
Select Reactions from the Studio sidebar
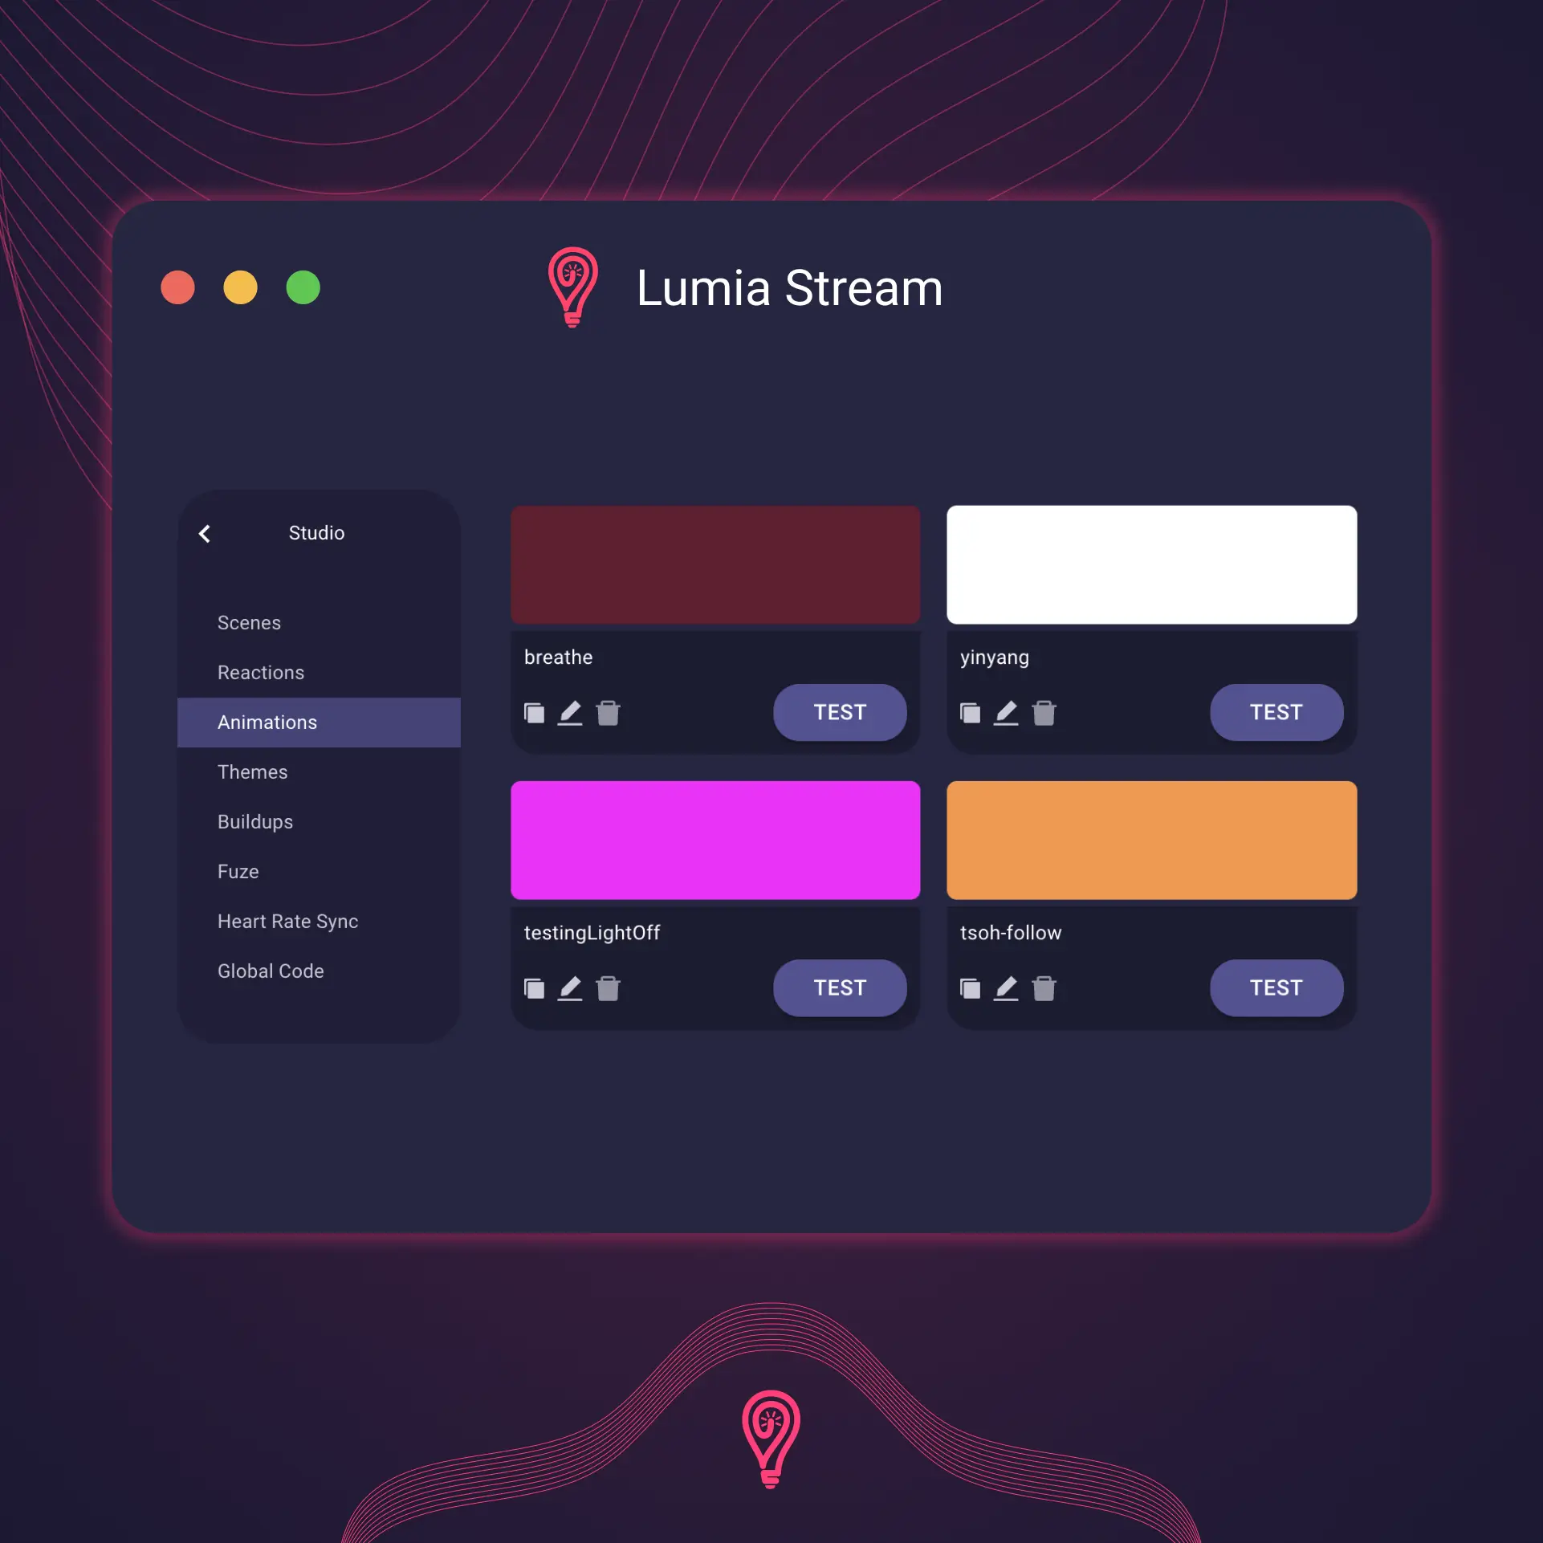coord(260,671)
